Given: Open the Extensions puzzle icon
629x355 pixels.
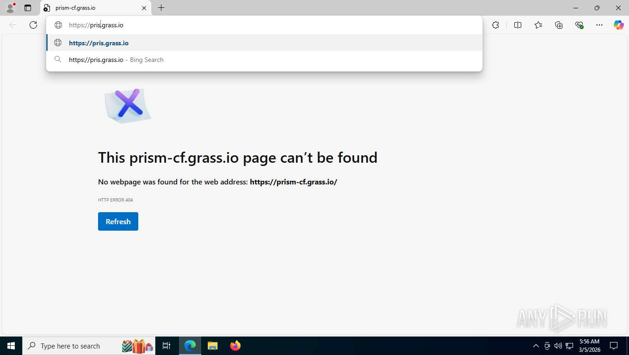Looking at the screenshot, I should click(495, 25).
